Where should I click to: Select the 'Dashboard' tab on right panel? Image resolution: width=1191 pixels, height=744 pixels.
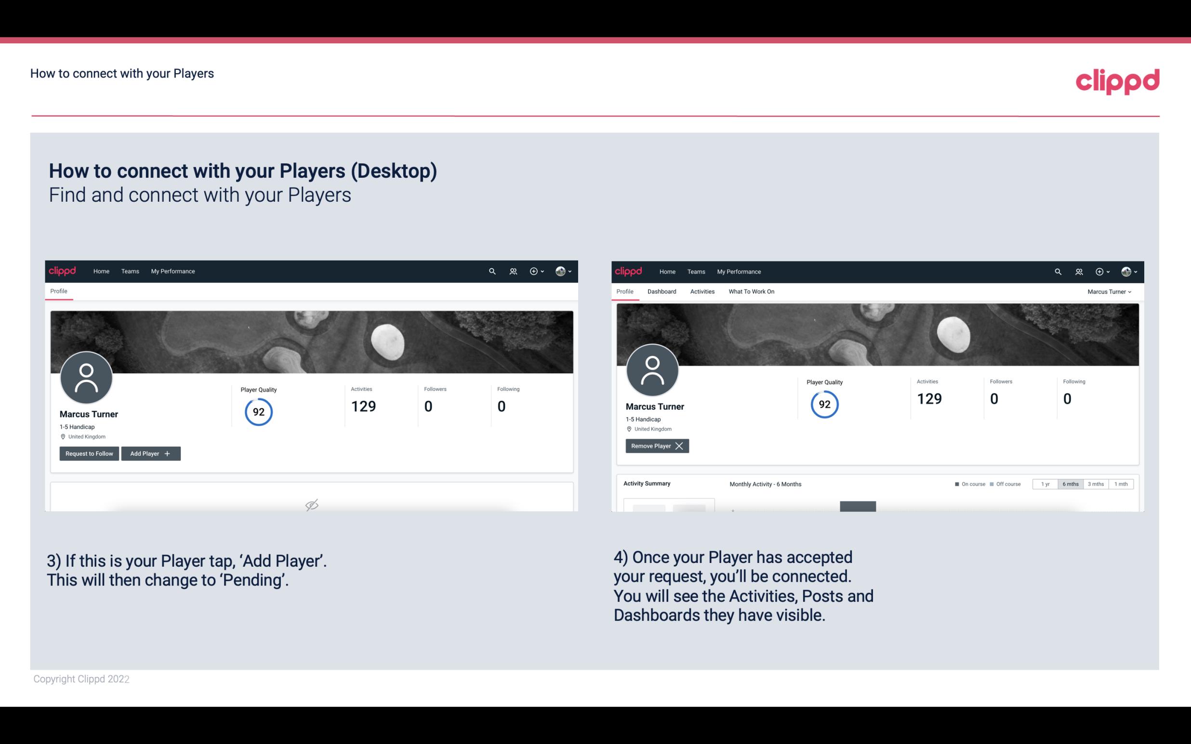pos(662,291)
